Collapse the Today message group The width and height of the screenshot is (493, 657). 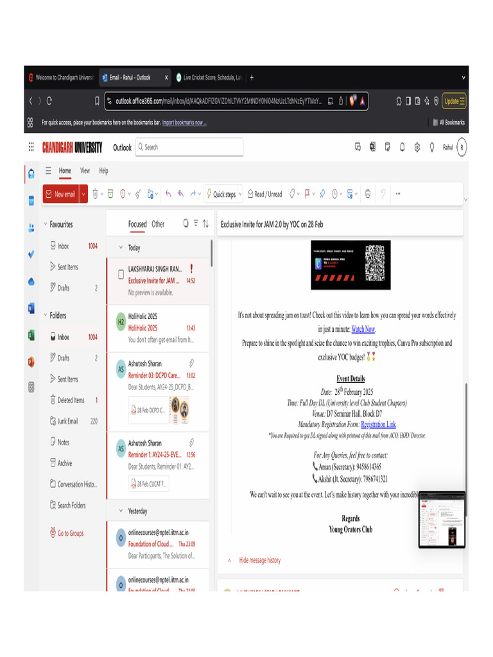point(121,248)
